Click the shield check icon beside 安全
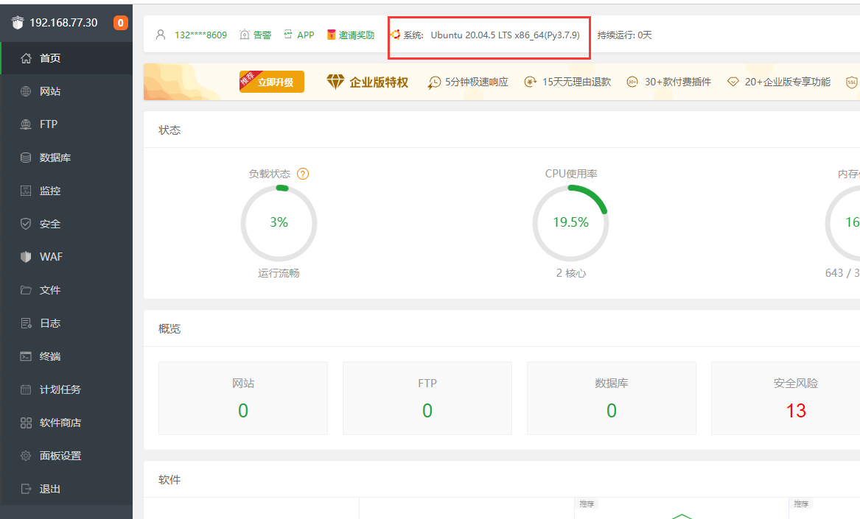The width and height of the screenshot is (860, 519). [x=26, y=224]
